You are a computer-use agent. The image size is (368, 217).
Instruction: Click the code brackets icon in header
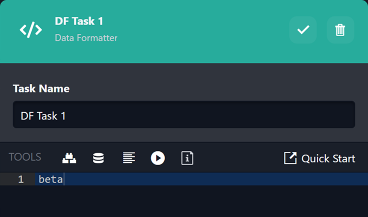(31, 30)
